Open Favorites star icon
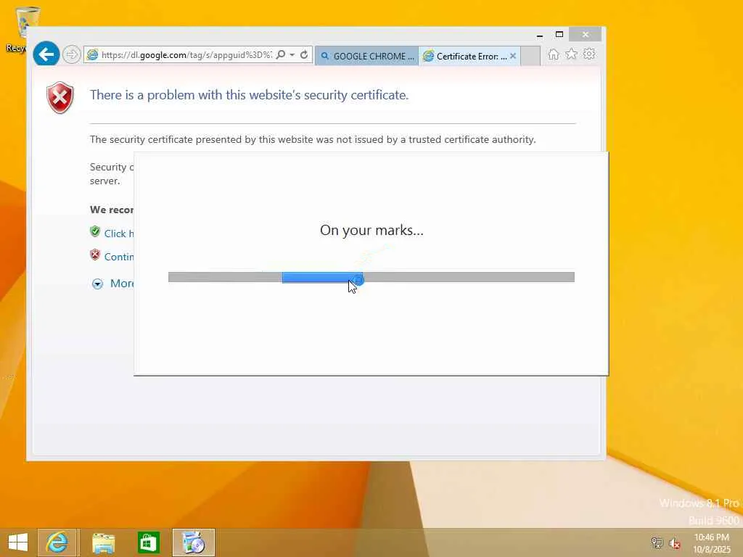This screenshot has height=557, width=743. pos(572,54)
